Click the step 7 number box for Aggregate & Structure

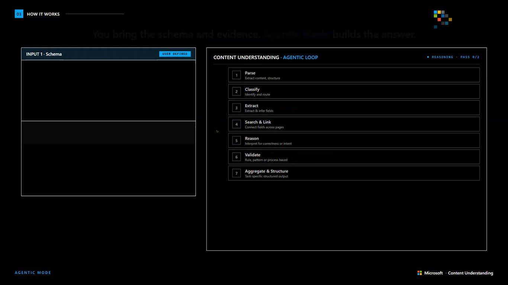point(237,173)
